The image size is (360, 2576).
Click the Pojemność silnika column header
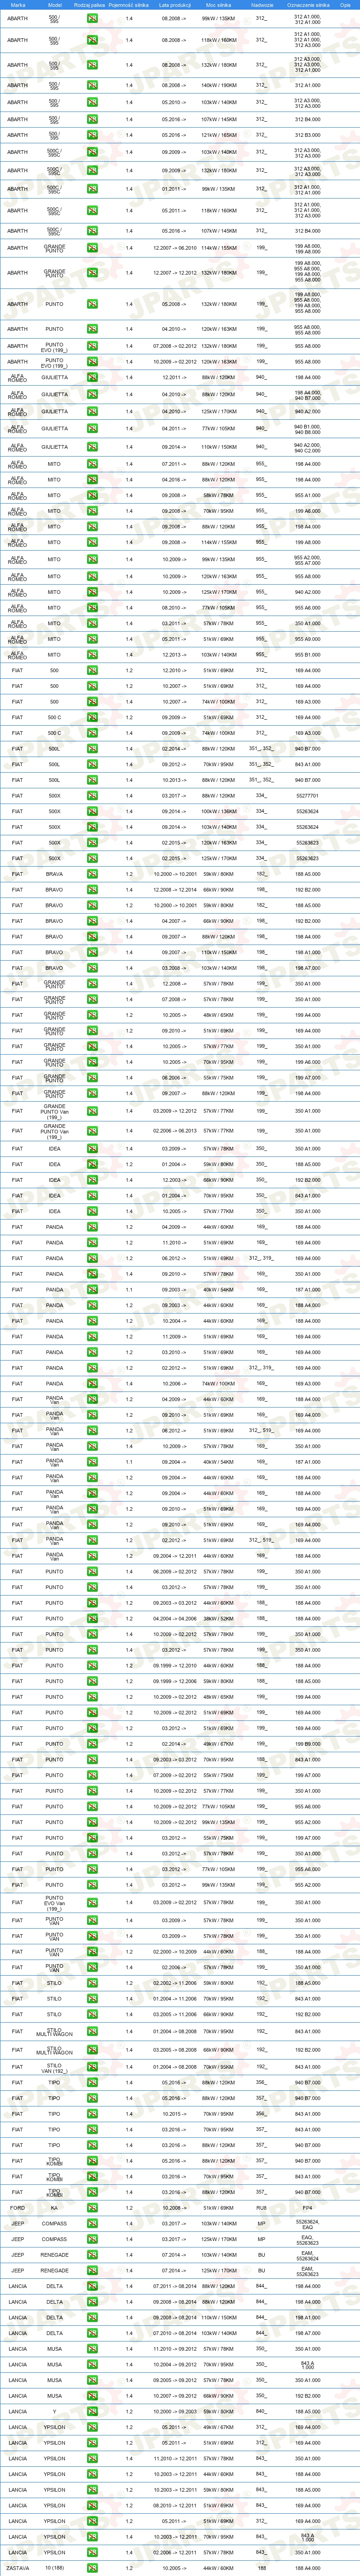[x=129, y=5]
